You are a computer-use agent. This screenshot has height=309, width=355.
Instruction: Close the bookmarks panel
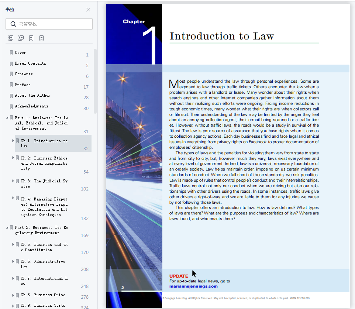[88, 10]
